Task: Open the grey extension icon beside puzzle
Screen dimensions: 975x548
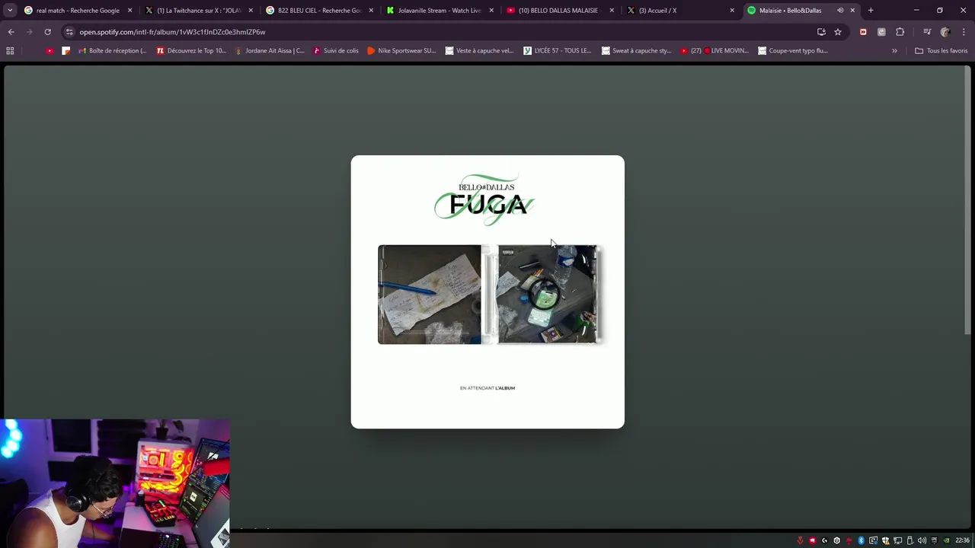Action: [x=881, y=32]
